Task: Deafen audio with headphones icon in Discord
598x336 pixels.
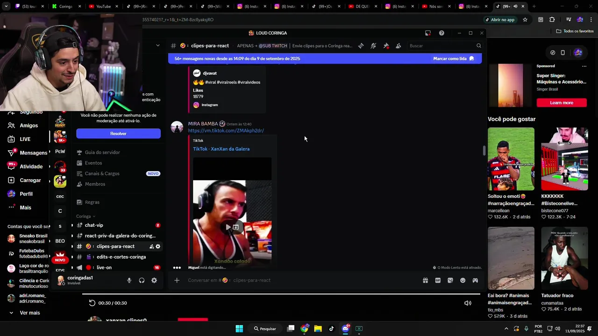Action: tap(142, 280)
